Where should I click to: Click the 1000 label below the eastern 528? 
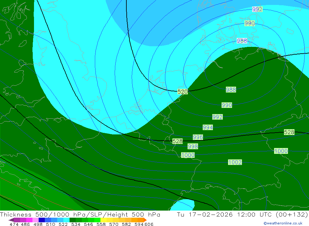[281, 151]
